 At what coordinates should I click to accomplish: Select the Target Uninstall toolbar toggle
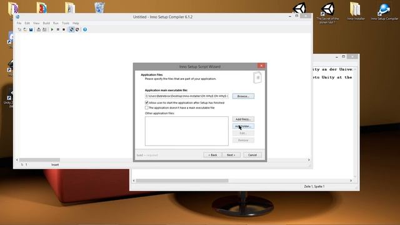tap(77, 29)
